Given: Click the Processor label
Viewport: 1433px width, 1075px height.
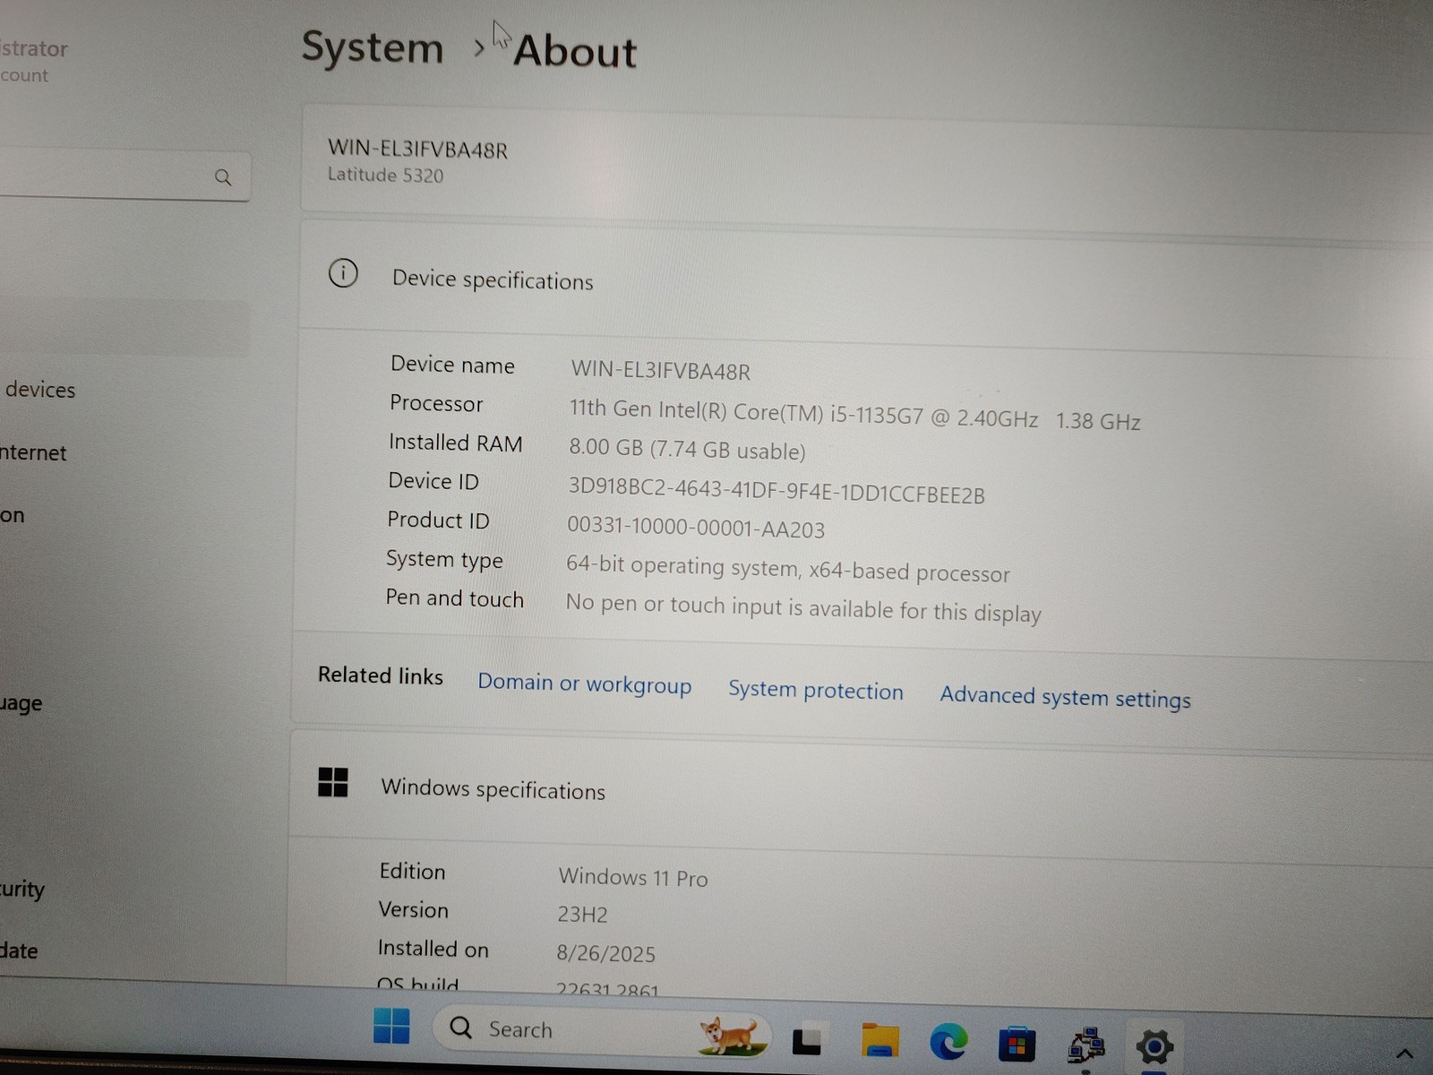Looking at the screenshot, I should [x=436, y=404].
